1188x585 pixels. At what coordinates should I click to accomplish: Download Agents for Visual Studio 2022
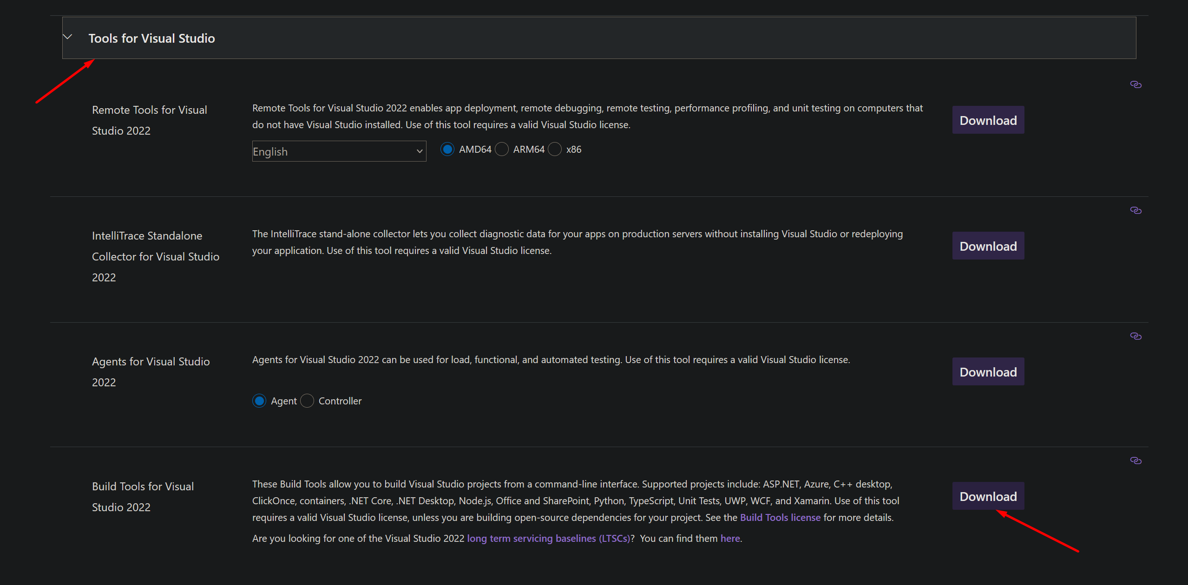(x=988, y=372)
